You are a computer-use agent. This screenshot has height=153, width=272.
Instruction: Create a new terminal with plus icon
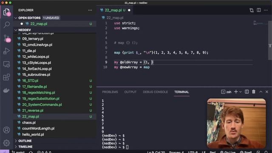click(236, 92)
